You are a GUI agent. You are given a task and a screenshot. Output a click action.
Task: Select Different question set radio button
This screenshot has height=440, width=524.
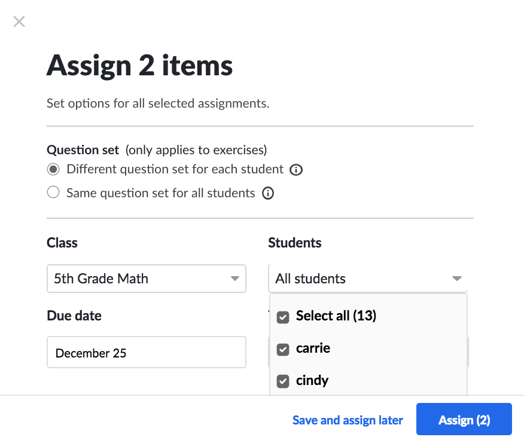53,169
